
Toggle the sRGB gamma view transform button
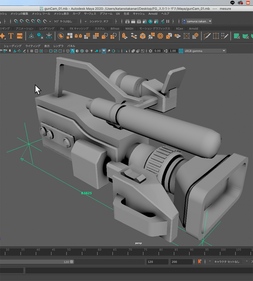[181, 51]
